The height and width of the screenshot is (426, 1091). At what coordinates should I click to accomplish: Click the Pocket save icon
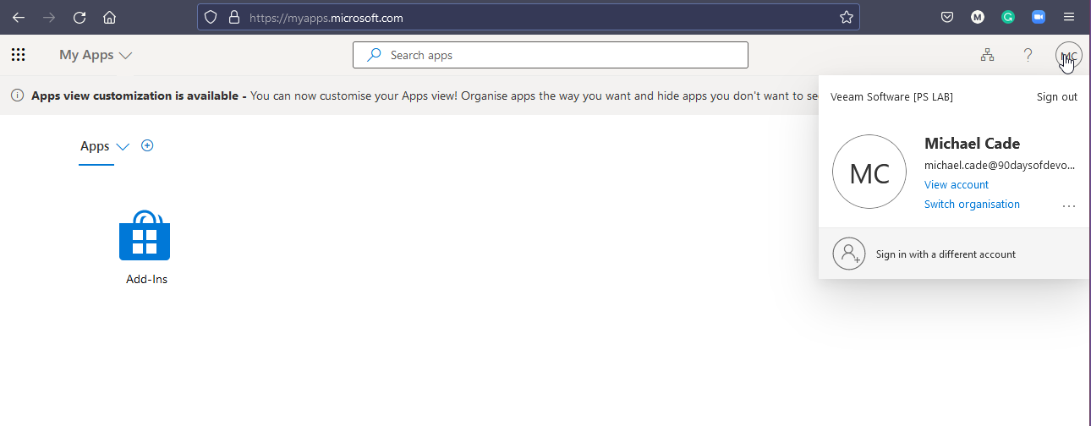point(948,17)
